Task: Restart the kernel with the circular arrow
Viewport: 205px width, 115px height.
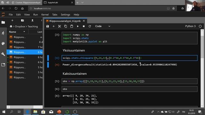Action: coord(90,26)
